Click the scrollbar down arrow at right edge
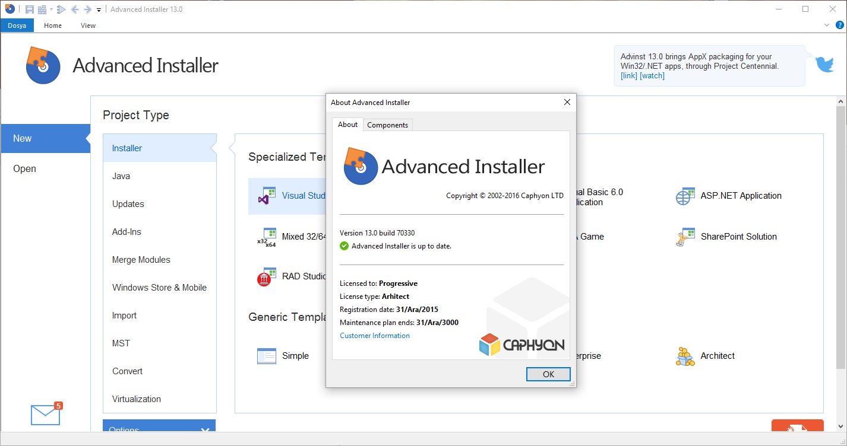The width and height of the screenshot is (847, 446). (840, 426)
